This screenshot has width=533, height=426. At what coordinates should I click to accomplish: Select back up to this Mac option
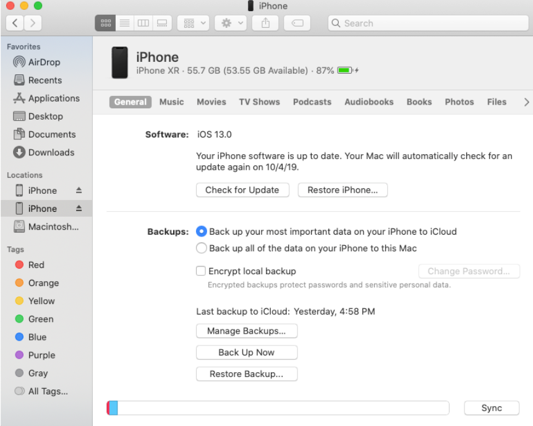coord(201,248)
